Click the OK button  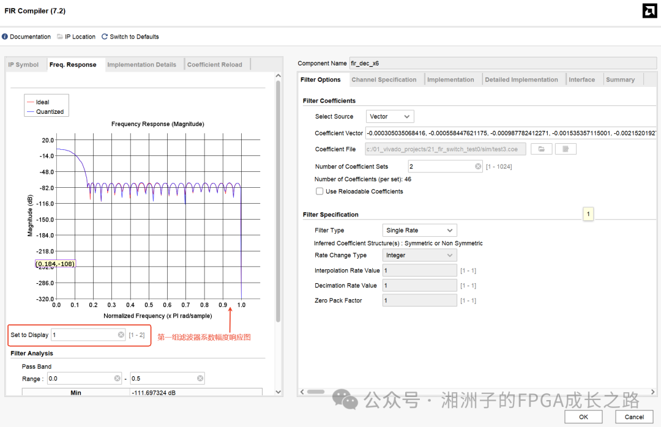[583, 417]
